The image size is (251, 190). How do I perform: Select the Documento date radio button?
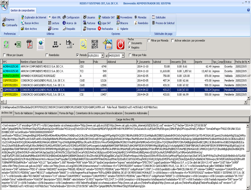click(x=129, y=43)
